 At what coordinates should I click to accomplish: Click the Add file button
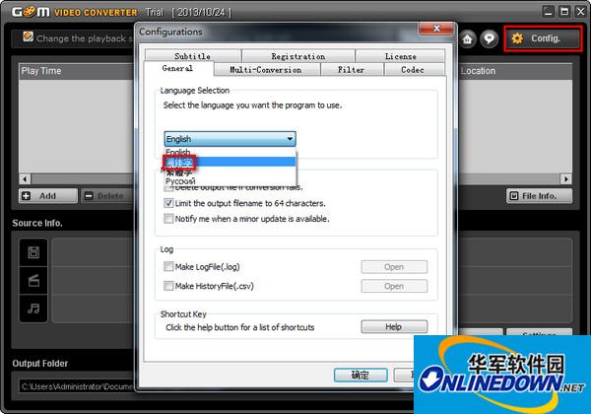[48, 196]
